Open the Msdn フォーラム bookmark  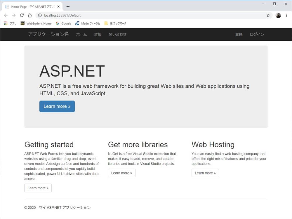pyautogui.click(x=88, y=24)
